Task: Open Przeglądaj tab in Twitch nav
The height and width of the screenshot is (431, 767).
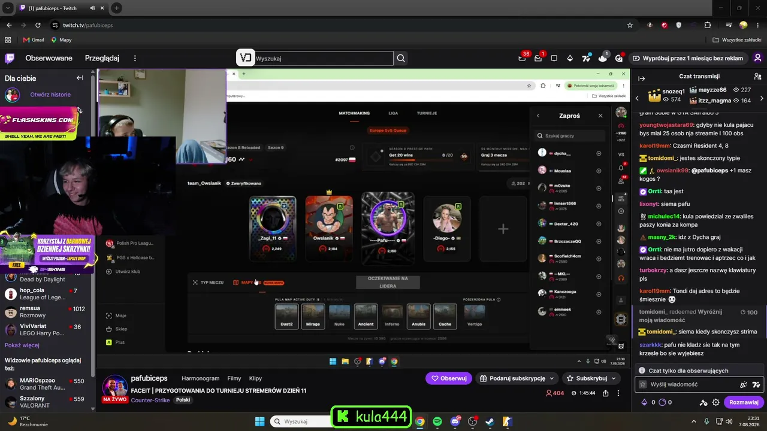Action: tap(102, 58)
